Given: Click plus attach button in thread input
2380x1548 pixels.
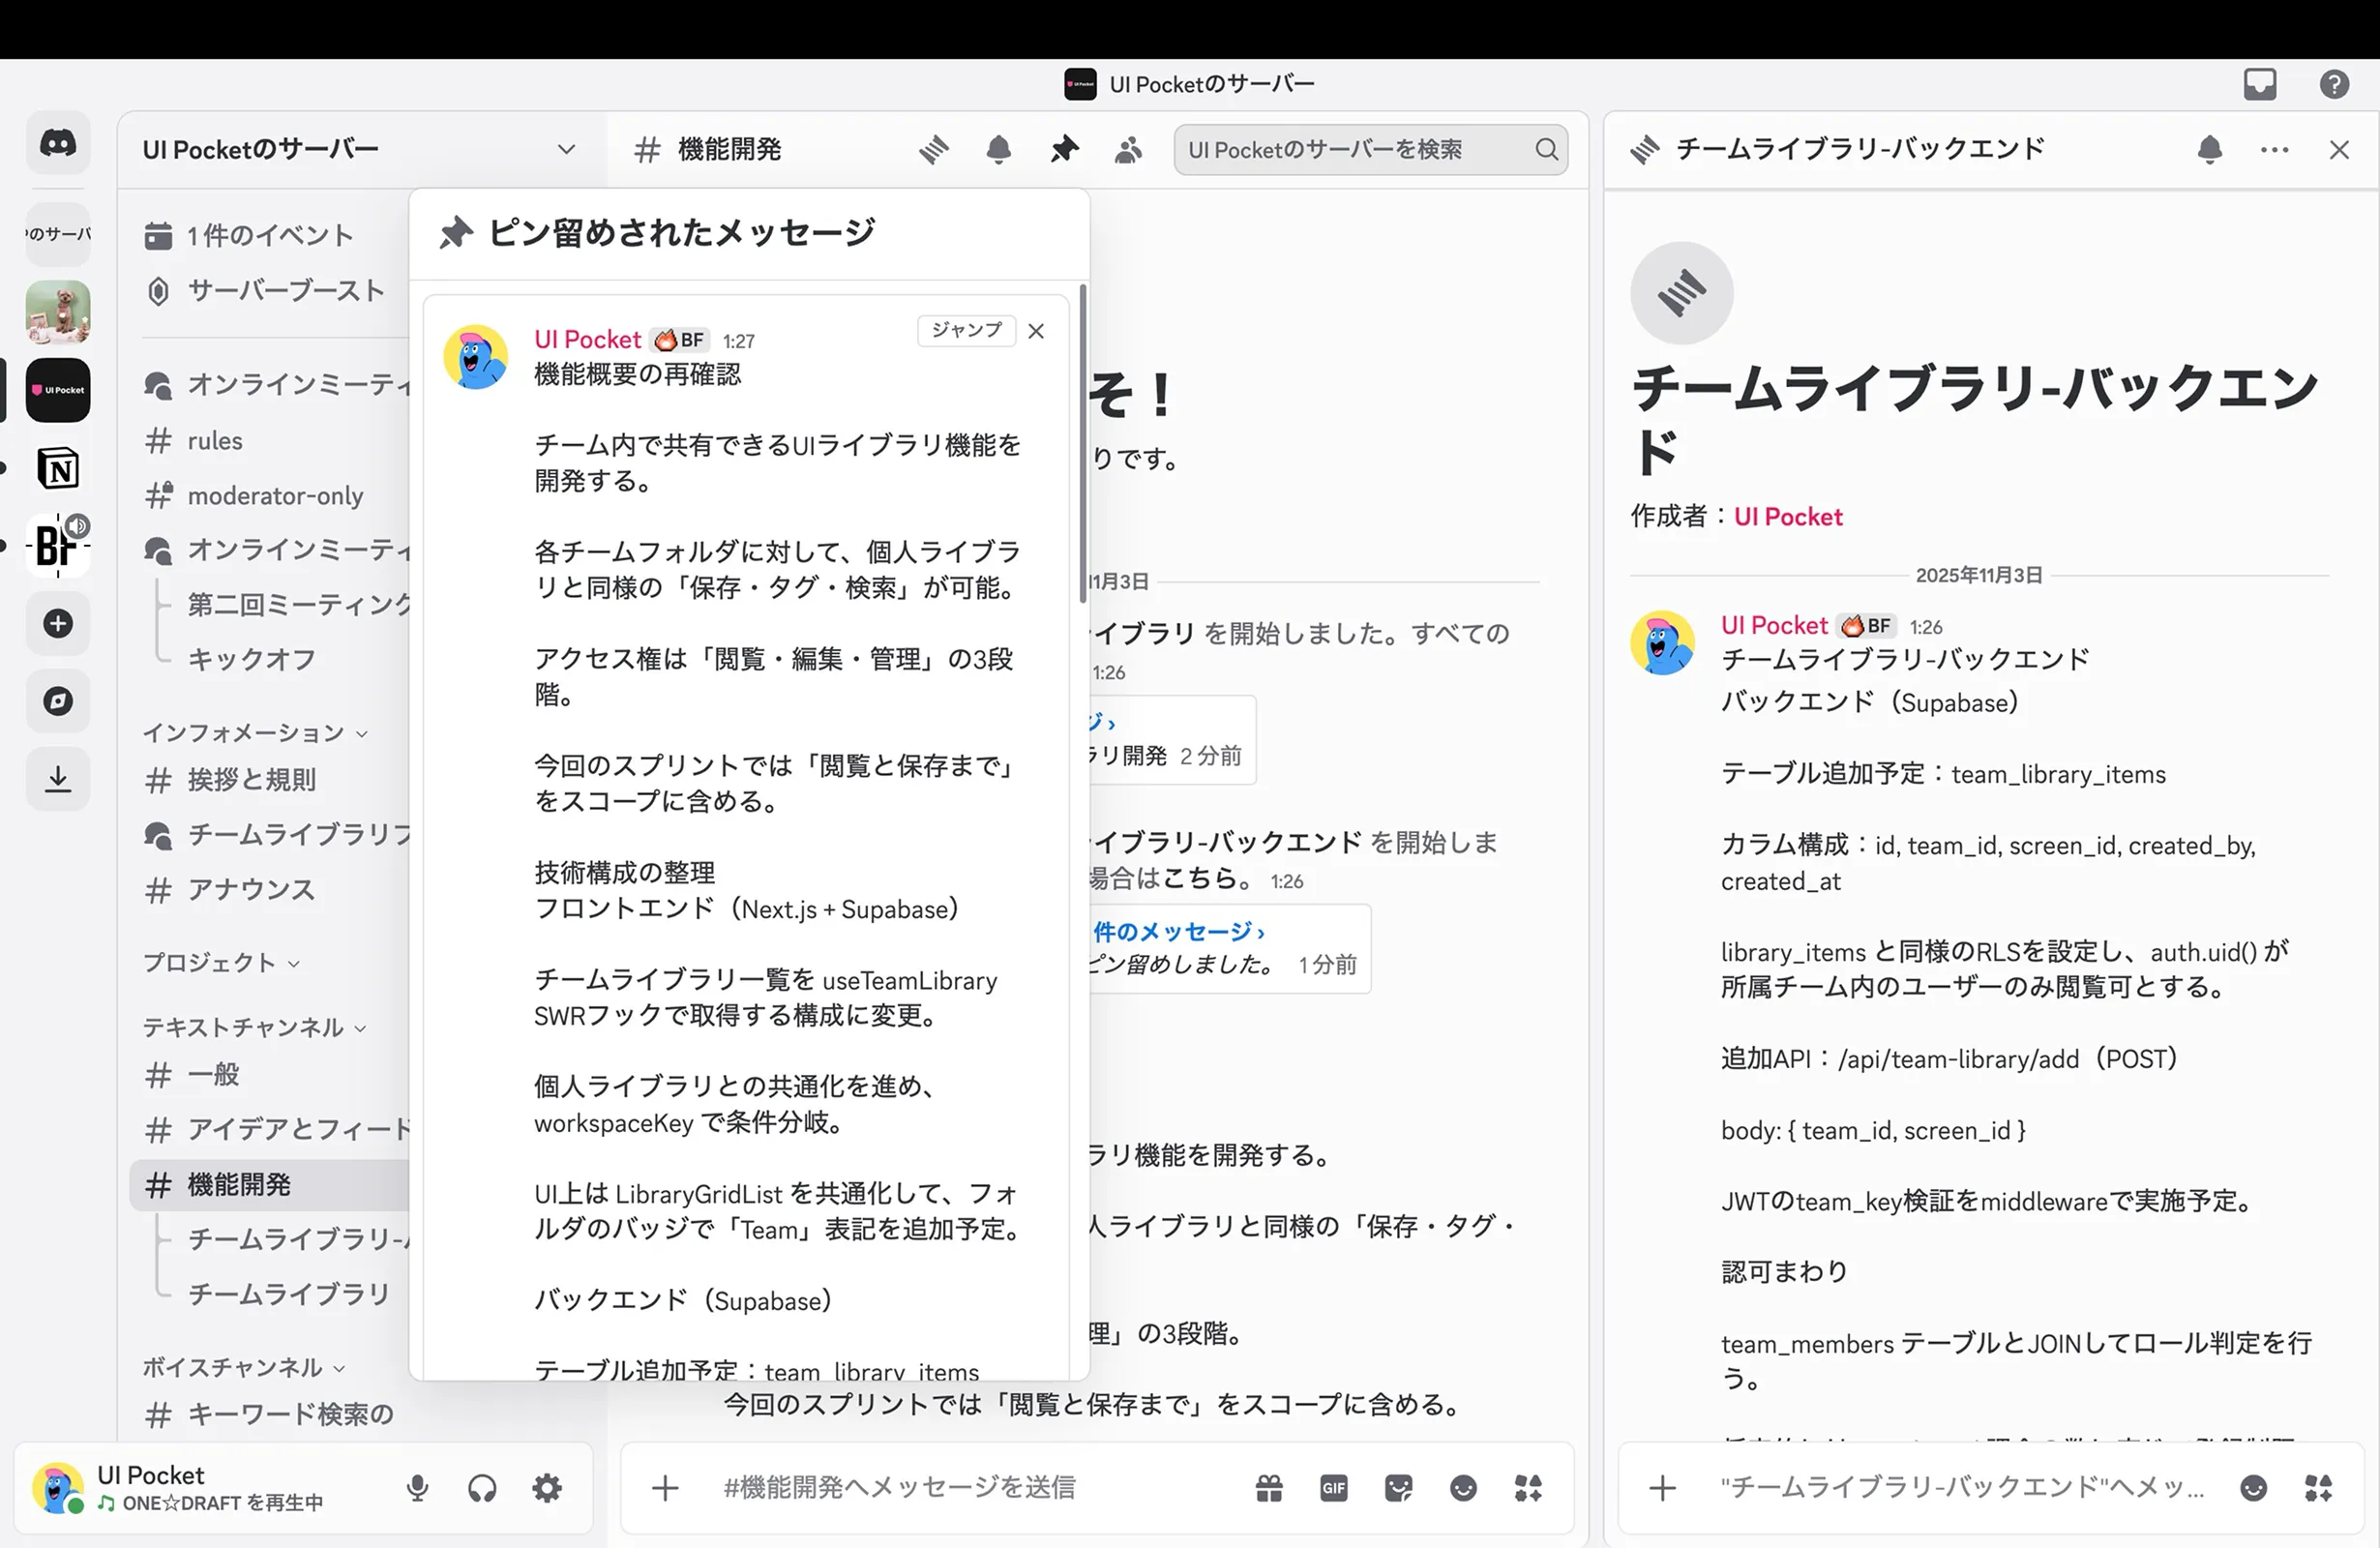Looking at the screenshot, I should (1663, 1489).
